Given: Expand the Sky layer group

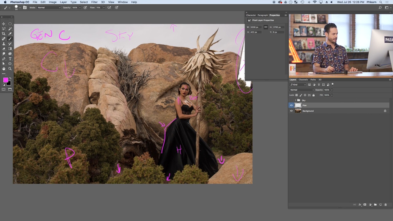Looking at the screenshot, I should (x=295, y=100).
